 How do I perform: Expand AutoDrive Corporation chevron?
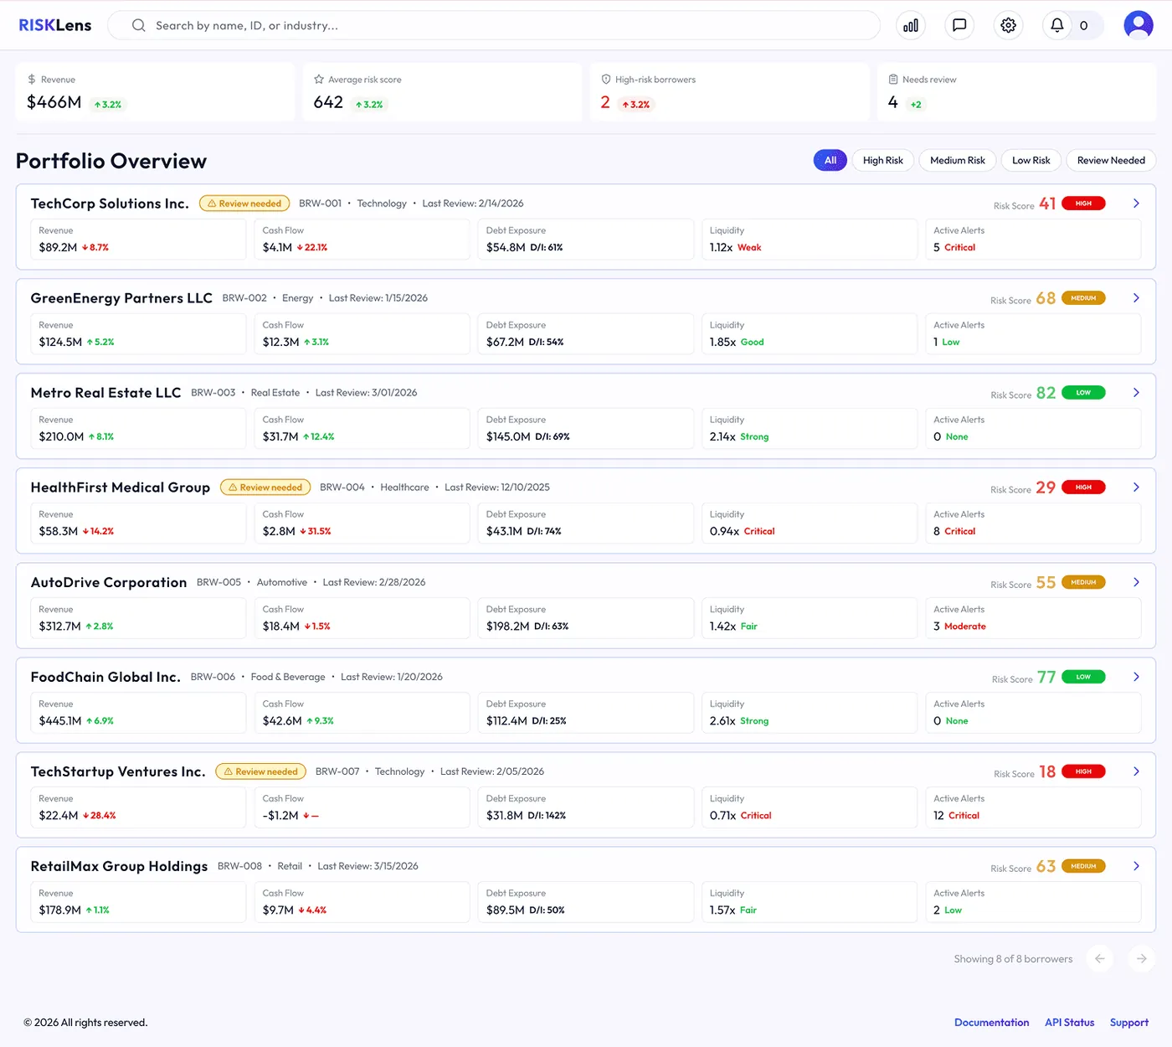click(1136, 582)
